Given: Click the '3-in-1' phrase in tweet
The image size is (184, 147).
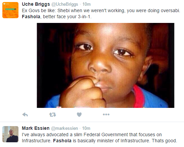Looking at the screenshot, I should coord(84,17).
